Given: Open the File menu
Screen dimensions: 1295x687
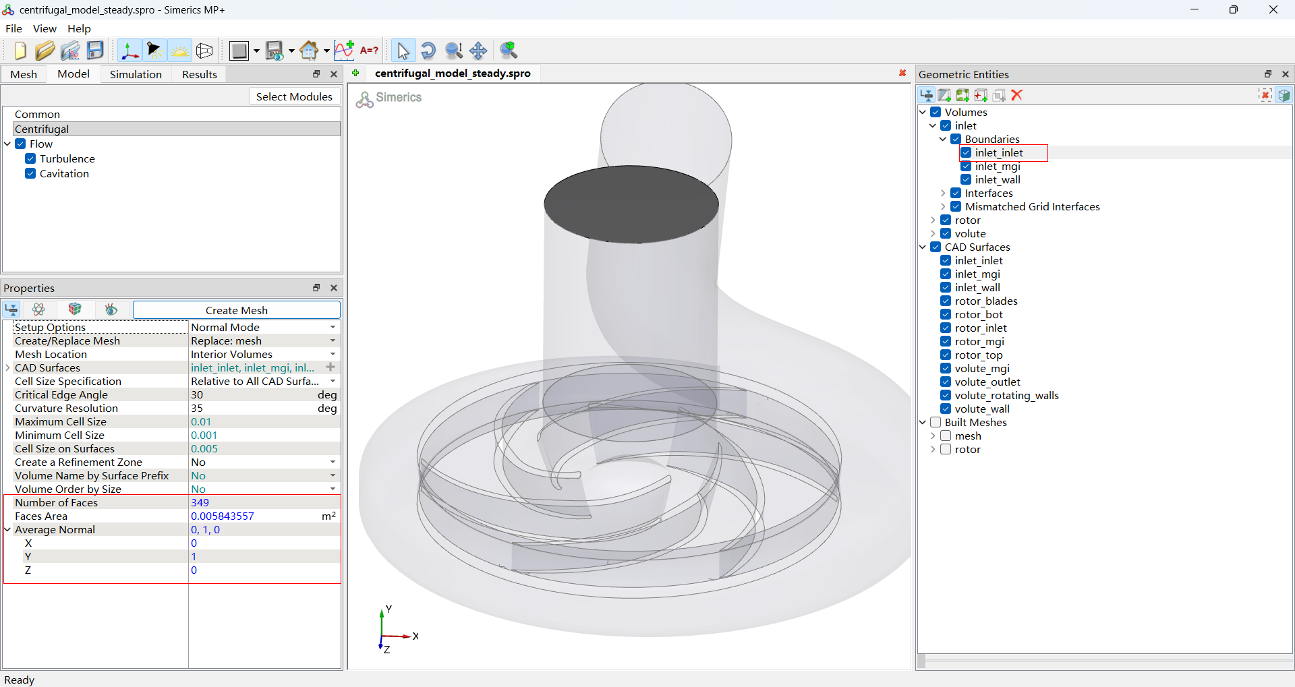Looking at the screenshot, I should 13,28.
